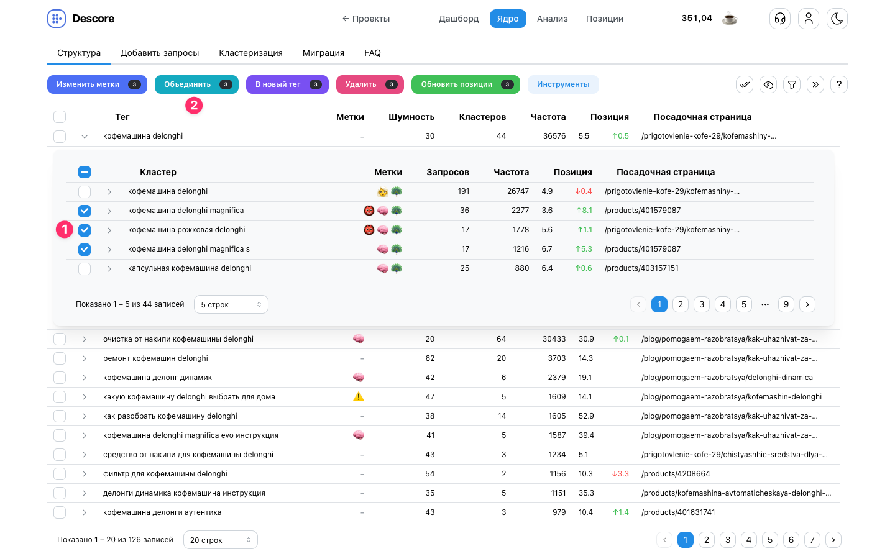
Task: Expand 'средство от накипи для кофемашины' tag
Action: click(x=85, y=455)
